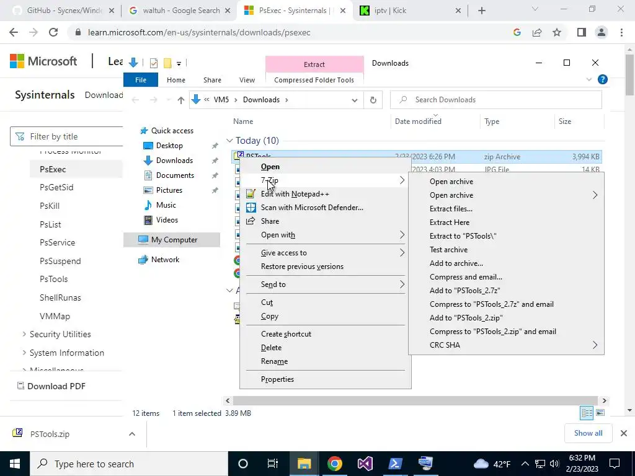635x476 pixels.
Task: Choose Scan with Microsoft Defender...
Action: point(312,208)
